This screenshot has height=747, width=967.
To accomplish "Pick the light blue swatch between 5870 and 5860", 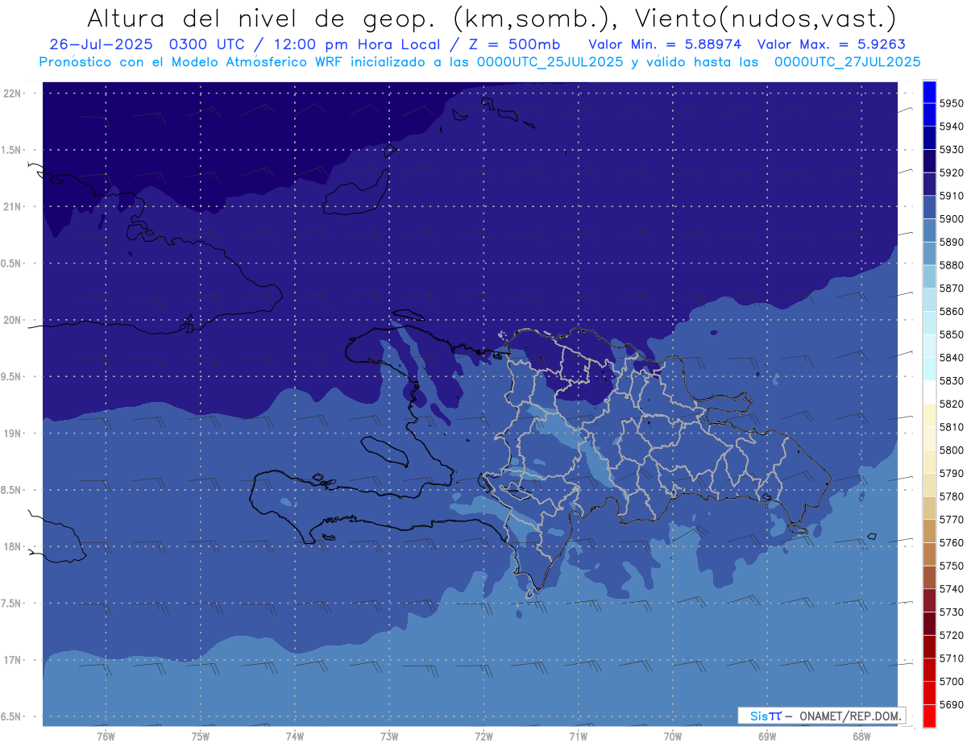I will click(x=928, y=300).
